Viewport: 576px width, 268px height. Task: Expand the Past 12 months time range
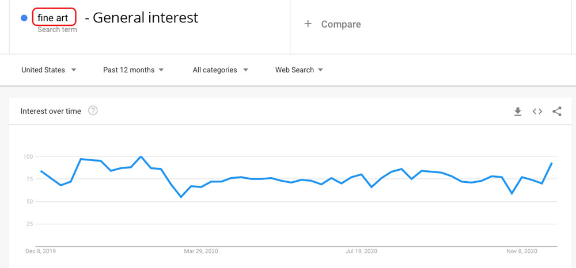tap(134, 70)
